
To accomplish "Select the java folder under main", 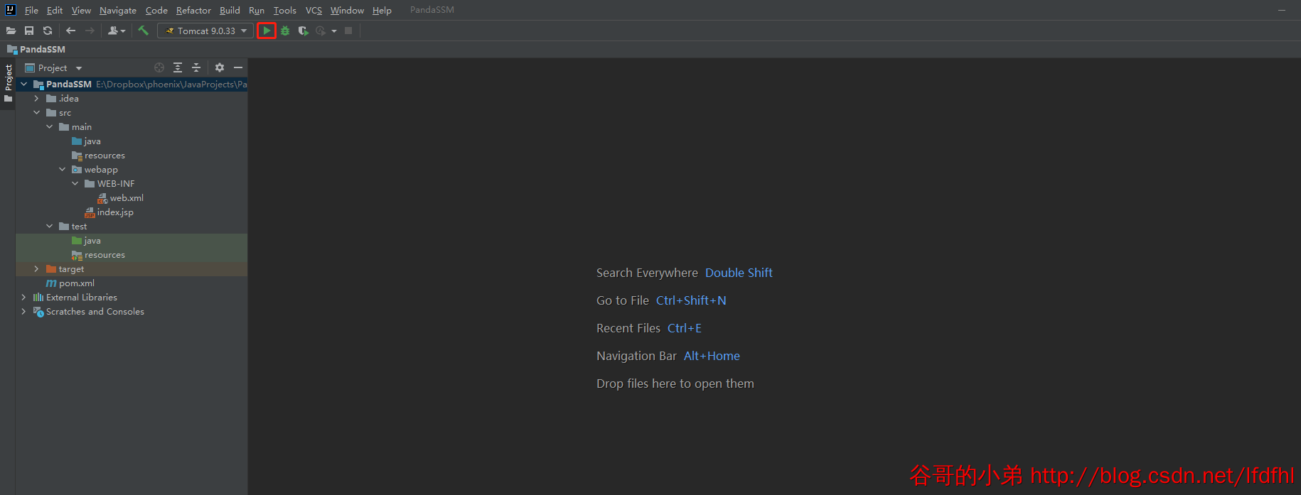I will click(86, 141).
